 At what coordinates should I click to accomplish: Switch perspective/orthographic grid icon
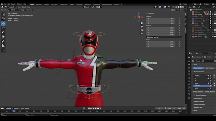[x=142, y=33]
